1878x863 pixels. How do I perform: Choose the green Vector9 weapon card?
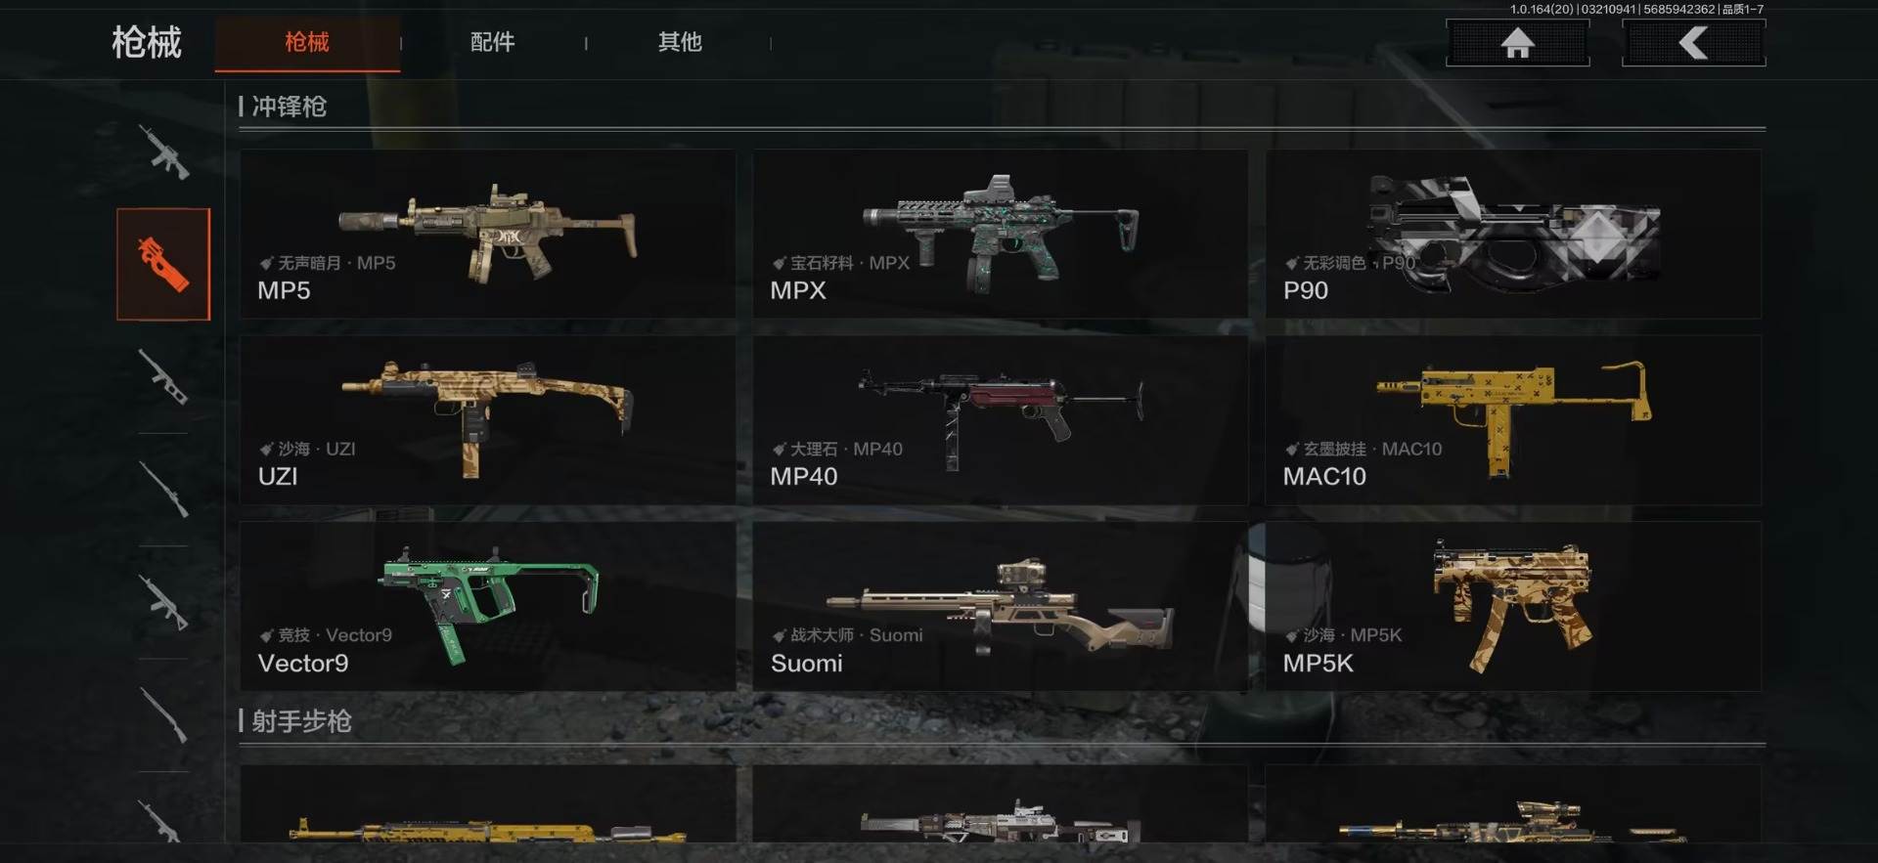click(x=487, y=606)
